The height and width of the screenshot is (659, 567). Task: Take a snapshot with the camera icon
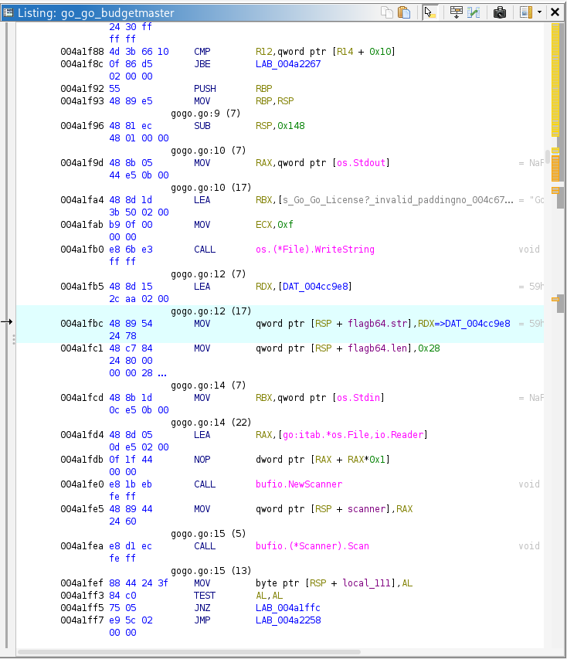pyautogui.click(x=499, y=12)
